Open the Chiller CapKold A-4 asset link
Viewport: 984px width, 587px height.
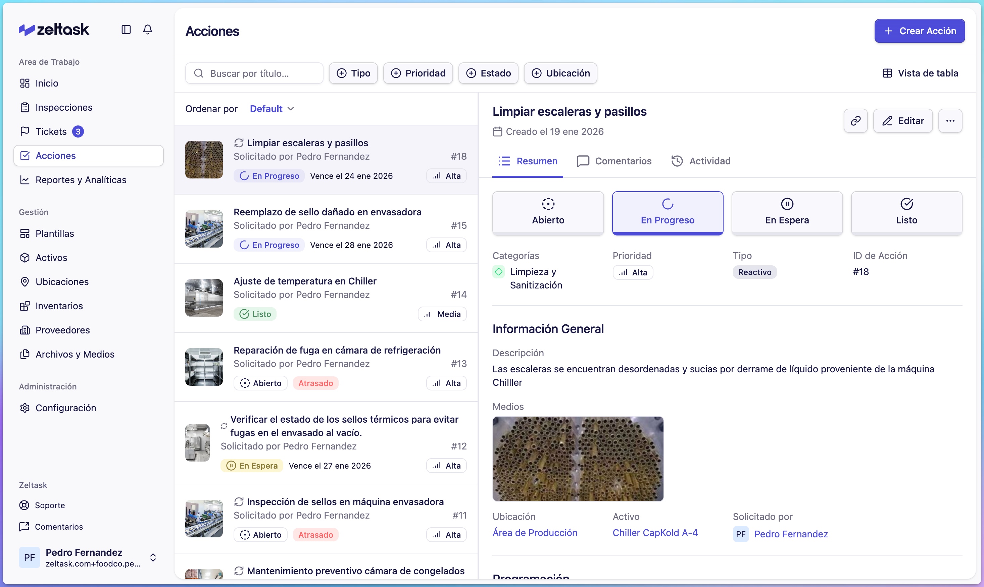655,532
